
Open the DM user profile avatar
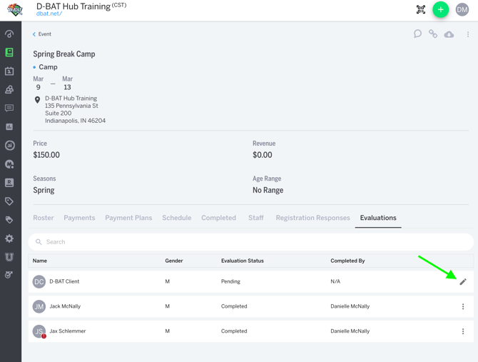point(462,10)
